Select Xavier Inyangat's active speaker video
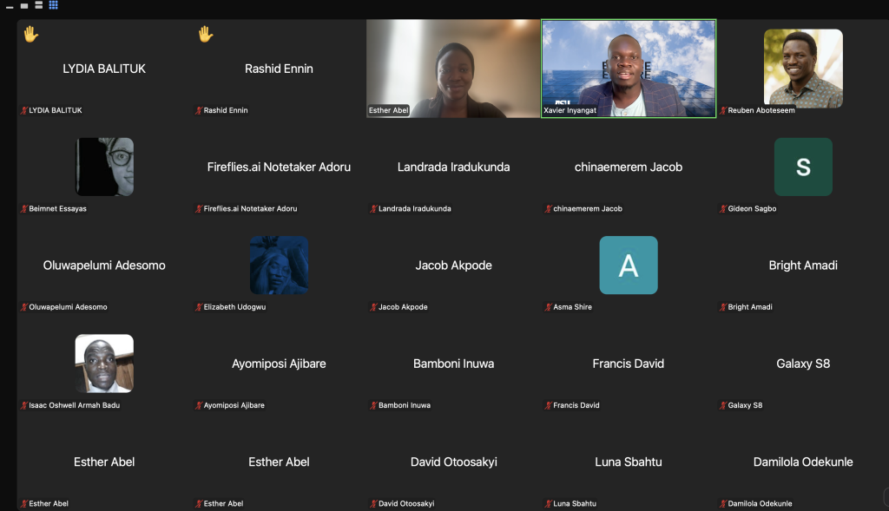The width and height of the screenshot is (889, 511). click(x=629, y=69)
